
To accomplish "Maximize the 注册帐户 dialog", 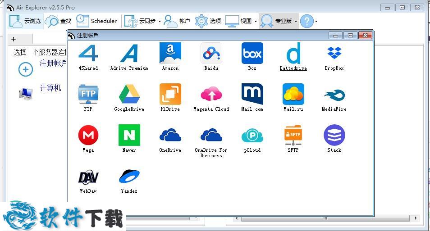I will tap(350, 36).
